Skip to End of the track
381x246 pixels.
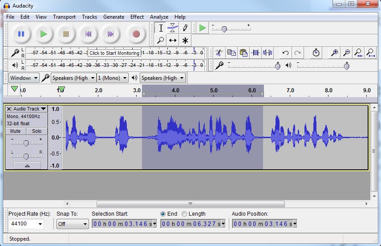pos(110,34)
